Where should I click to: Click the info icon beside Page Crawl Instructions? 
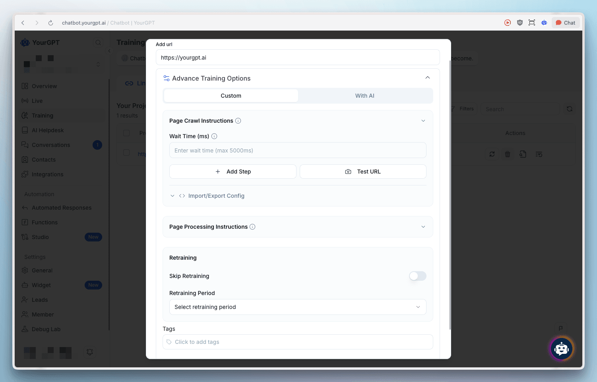[238, 121]
